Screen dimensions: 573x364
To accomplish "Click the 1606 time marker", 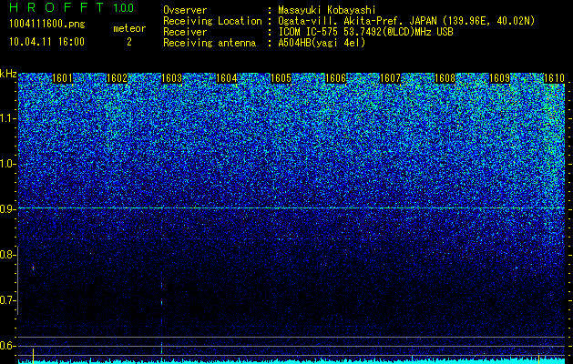I will pos(335,78).
